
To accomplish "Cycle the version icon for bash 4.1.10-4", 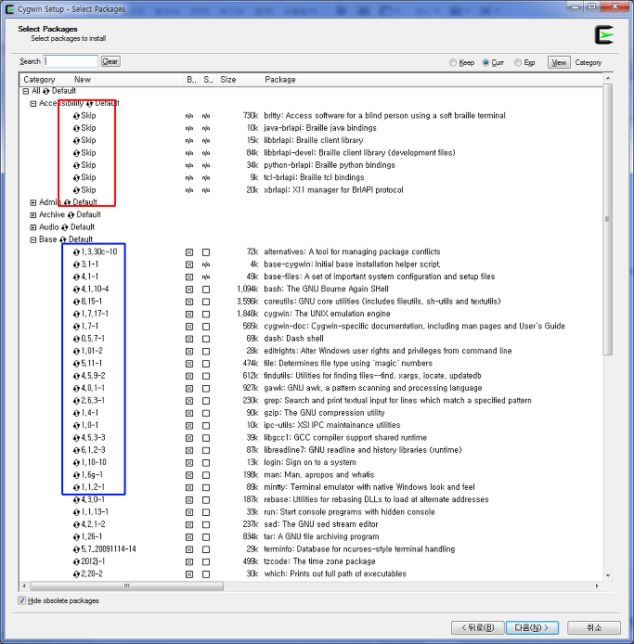I will [x=76, y=290].
